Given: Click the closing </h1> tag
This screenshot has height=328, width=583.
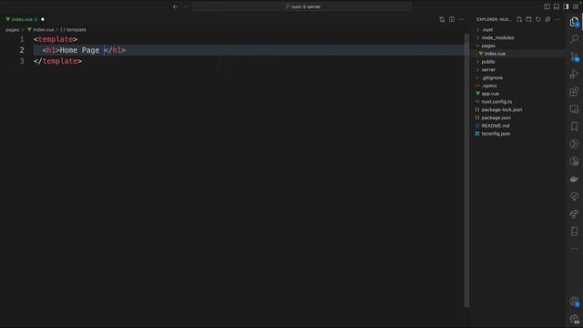Looking at the screenshot, I should click(x=115, y=50).
